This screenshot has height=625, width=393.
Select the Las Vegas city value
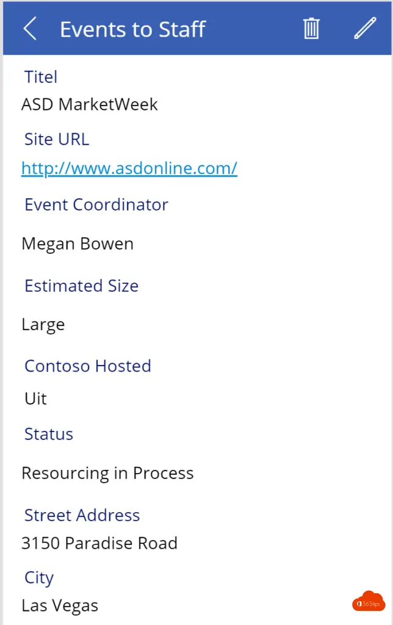point(60,606)
